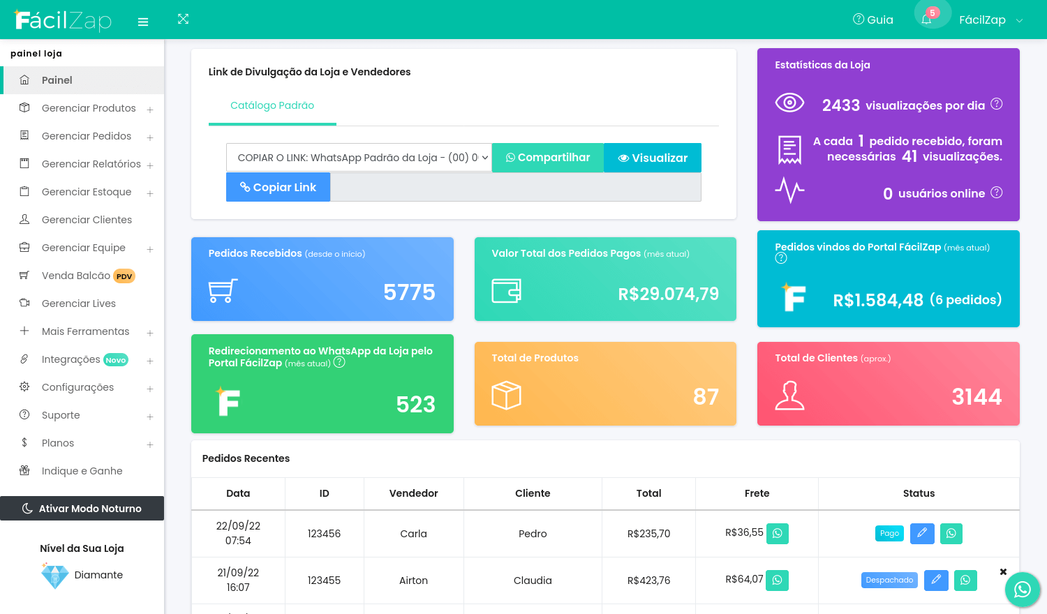
Task: Open the FácilZap account dropdown
Action: tap(991, 20)
